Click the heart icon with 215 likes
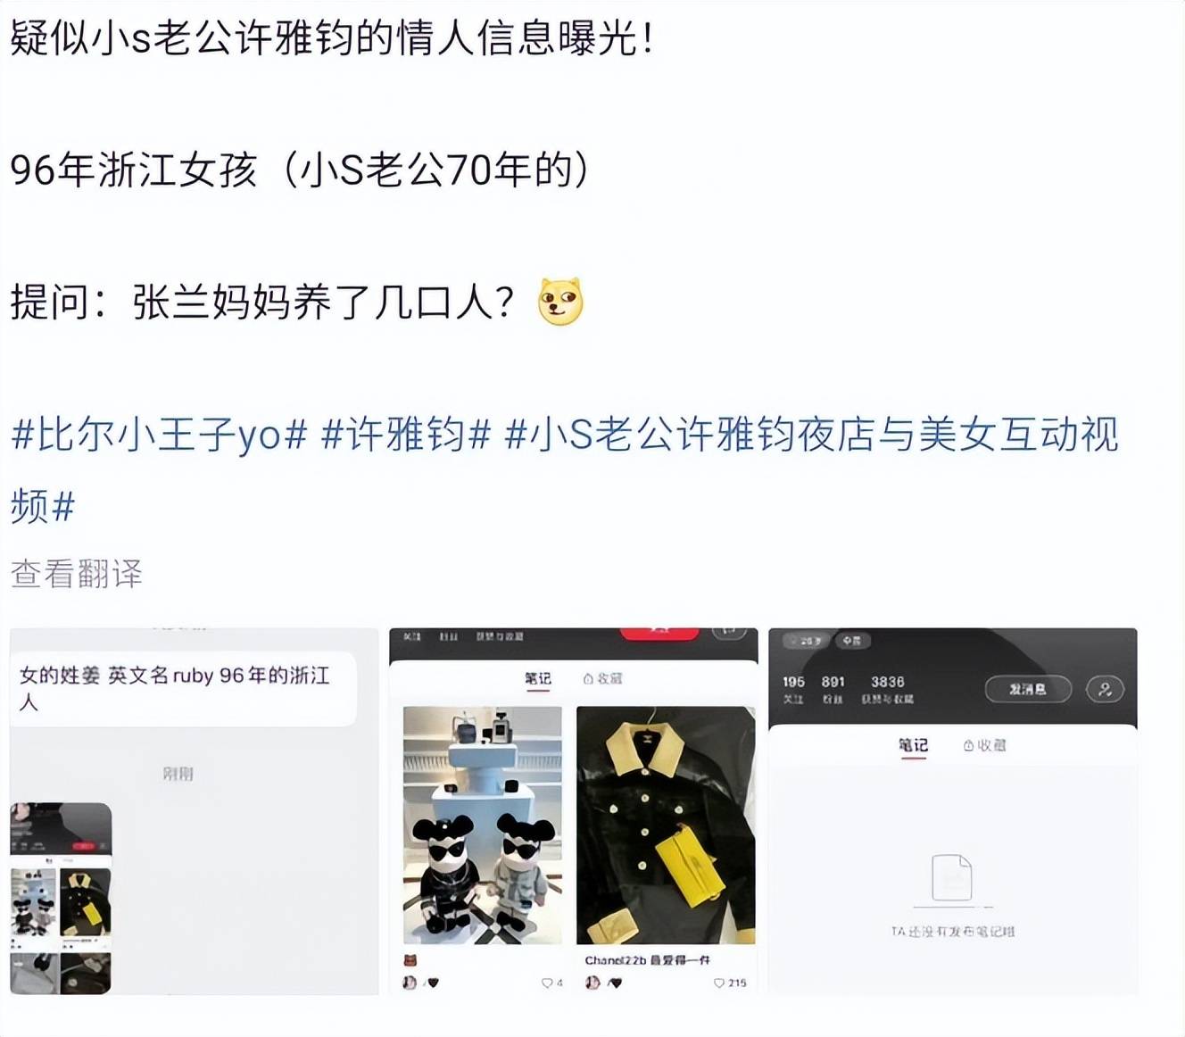The width and height of the screenshot is (1185, 1037). 718,983
